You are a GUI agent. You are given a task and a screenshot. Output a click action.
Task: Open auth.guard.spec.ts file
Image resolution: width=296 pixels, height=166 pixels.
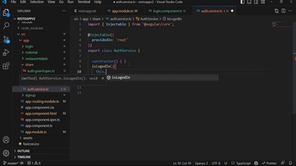click(x=41, y=71)
